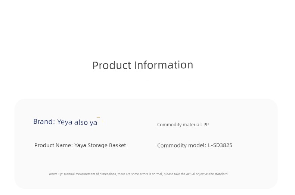Click the "Product Name:" label
295x195 pixels.
[53, 145]
